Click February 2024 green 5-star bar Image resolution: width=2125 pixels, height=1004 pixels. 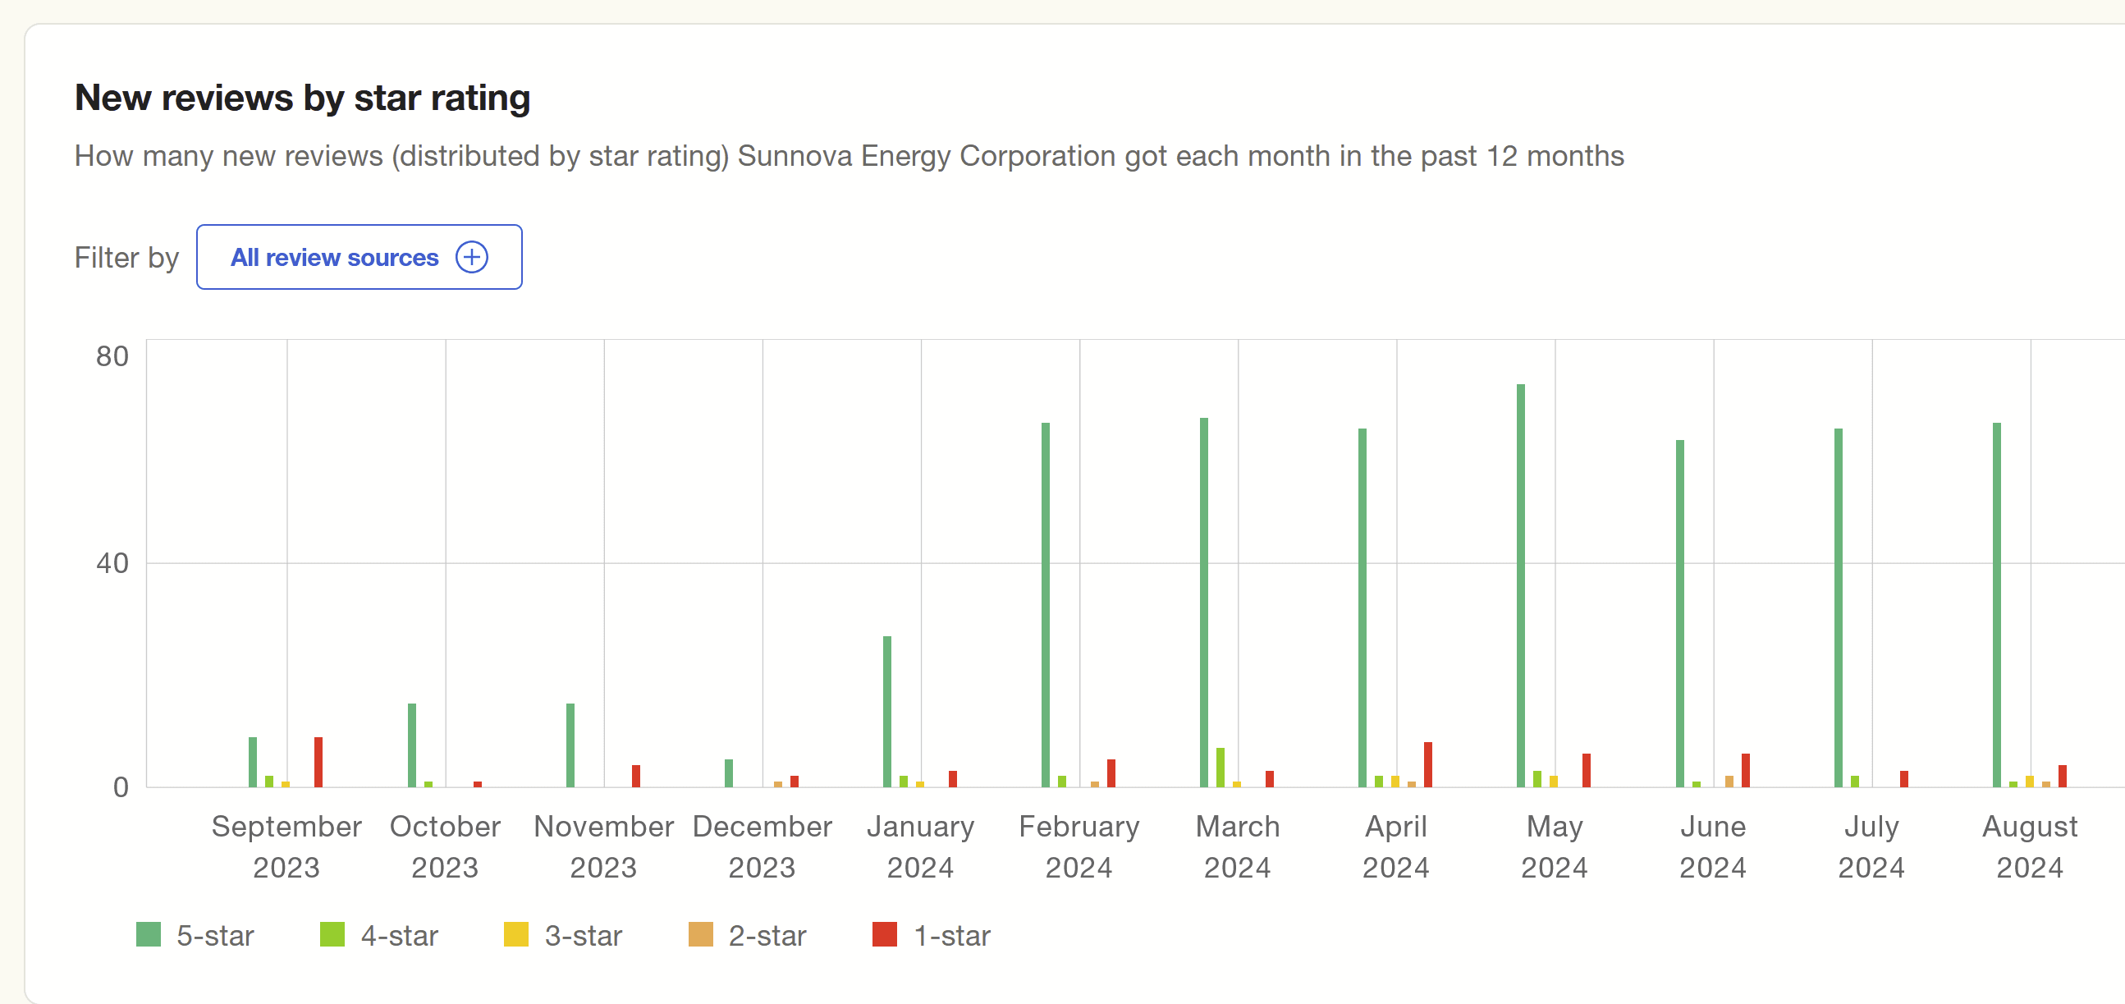[1045, 605]
